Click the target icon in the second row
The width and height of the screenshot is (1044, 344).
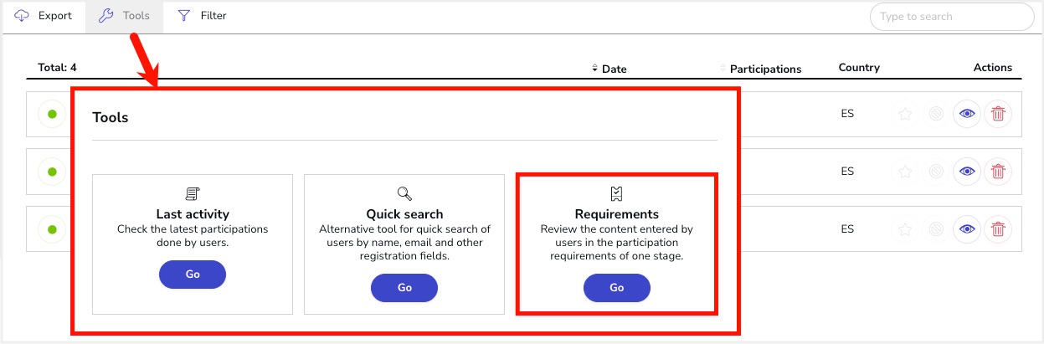pyautogui.click(x=937, y=172)
